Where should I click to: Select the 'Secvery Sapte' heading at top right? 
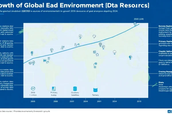click(165, 26)
